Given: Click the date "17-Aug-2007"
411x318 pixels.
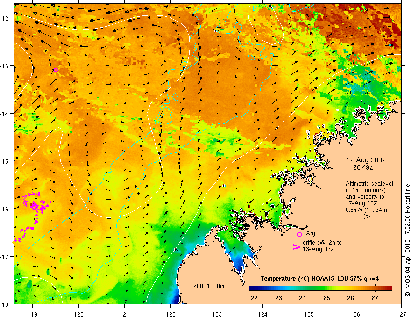Looking at the screenshot, I should pos(366,160).
